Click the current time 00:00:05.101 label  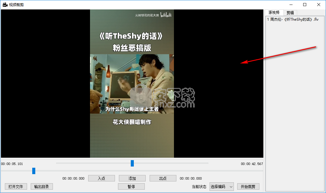pyautogui.click(x=12, y=164)
